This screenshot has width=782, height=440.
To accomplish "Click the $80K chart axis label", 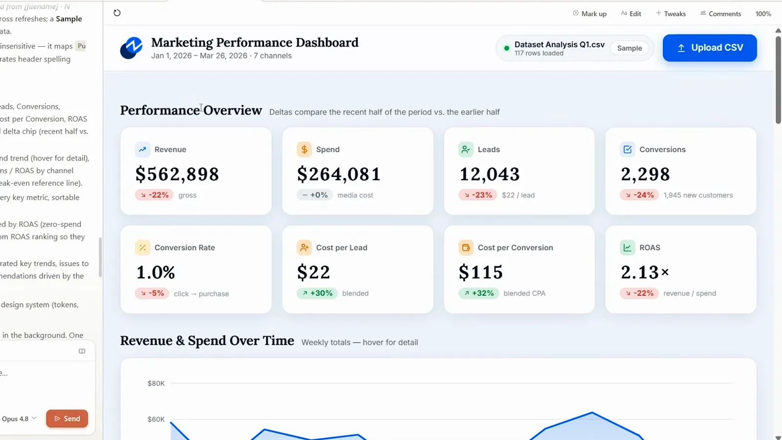I will 156,383.
